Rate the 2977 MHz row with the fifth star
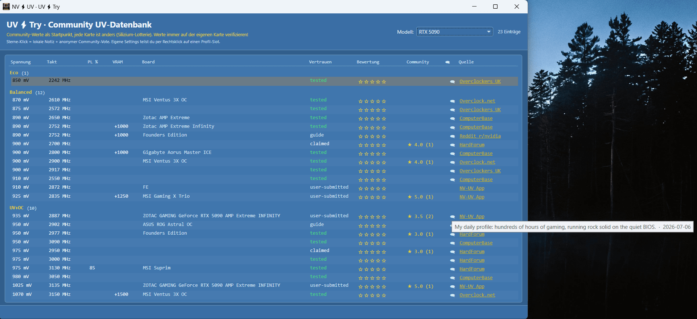The width and height of the screenshot is (697, 319). [x=384, y=235]
